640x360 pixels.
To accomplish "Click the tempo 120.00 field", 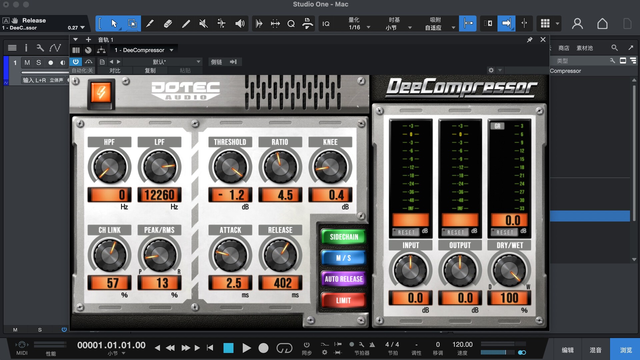I will click(462, 345).
